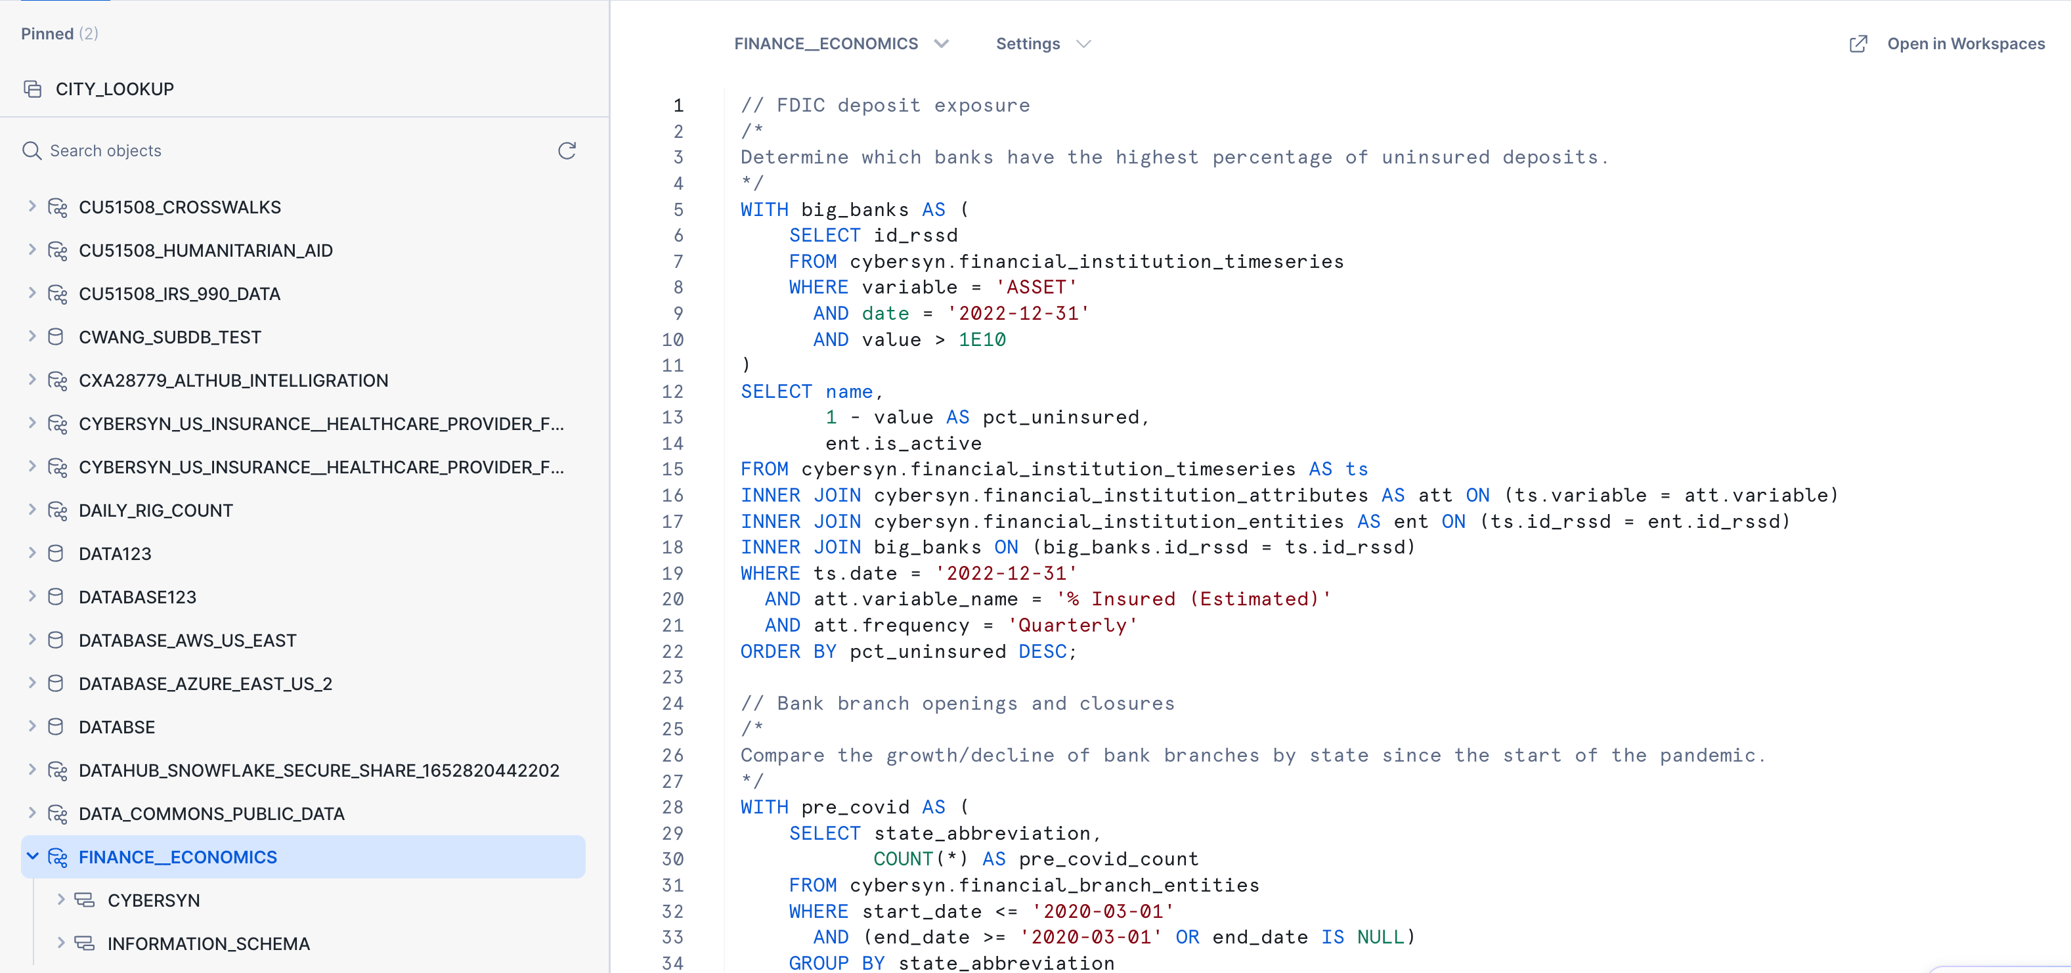Click the CWANG_SUBDB_TEST database icon
The width and height of the screenshot is (2071, 973).
55,337
